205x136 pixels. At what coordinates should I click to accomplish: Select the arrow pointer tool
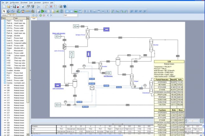click(x=4, y=11)
